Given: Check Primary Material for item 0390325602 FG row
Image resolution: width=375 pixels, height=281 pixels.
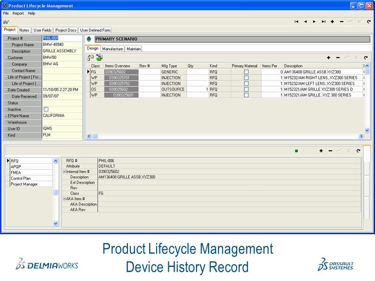Looking at the screenshot, I should (246, 72).
